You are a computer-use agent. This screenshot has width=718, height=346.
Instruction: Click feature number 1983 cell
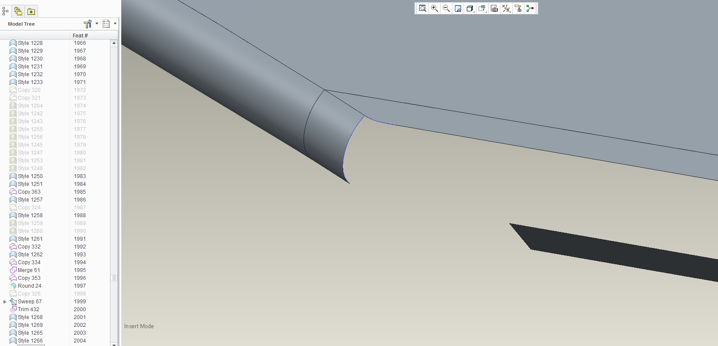pos(80,176)
